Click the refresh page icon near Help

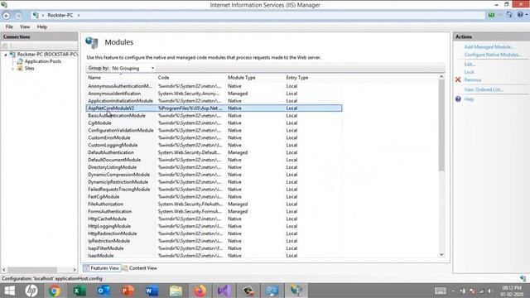pyautogui.click(x=509, y=15)
